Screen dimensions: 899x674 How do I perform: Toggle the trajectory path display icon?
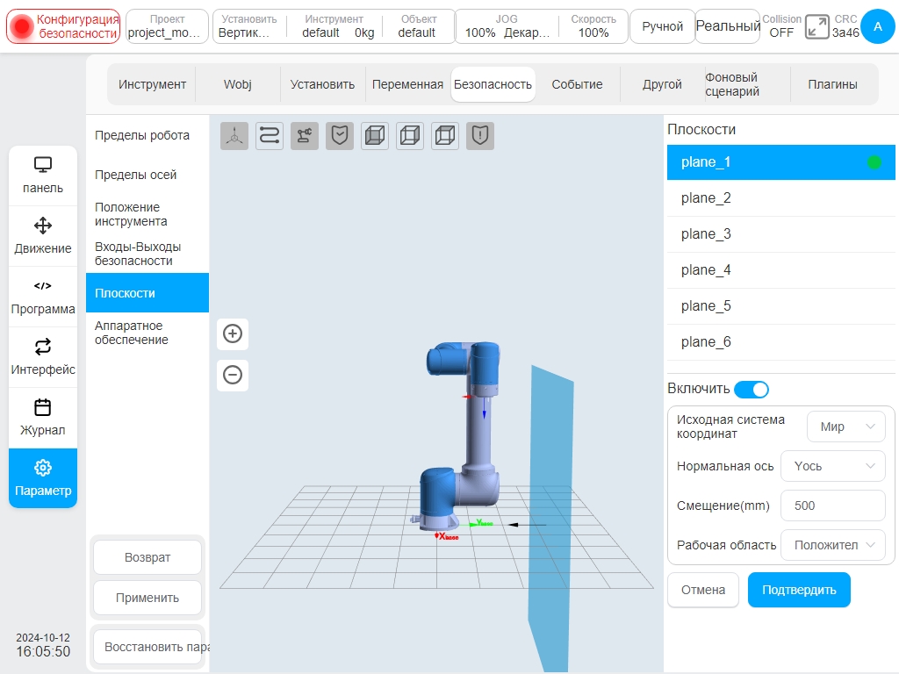pos(270,136)
